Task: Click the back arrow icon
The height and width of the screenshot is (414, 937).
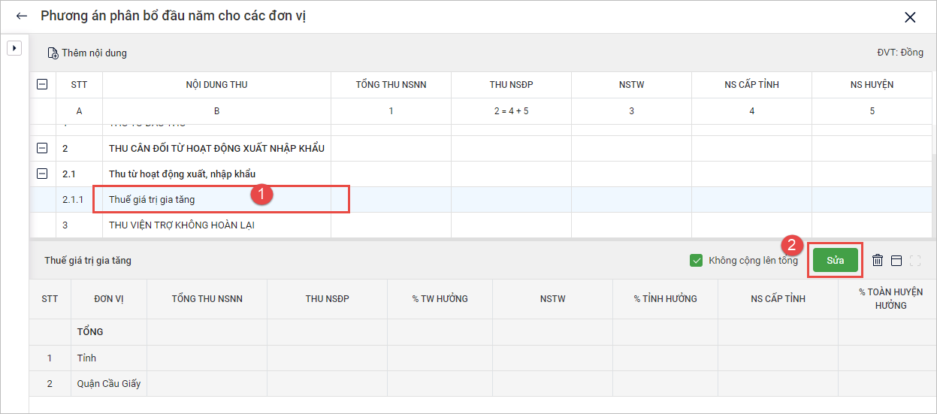Action: (21, 16)
